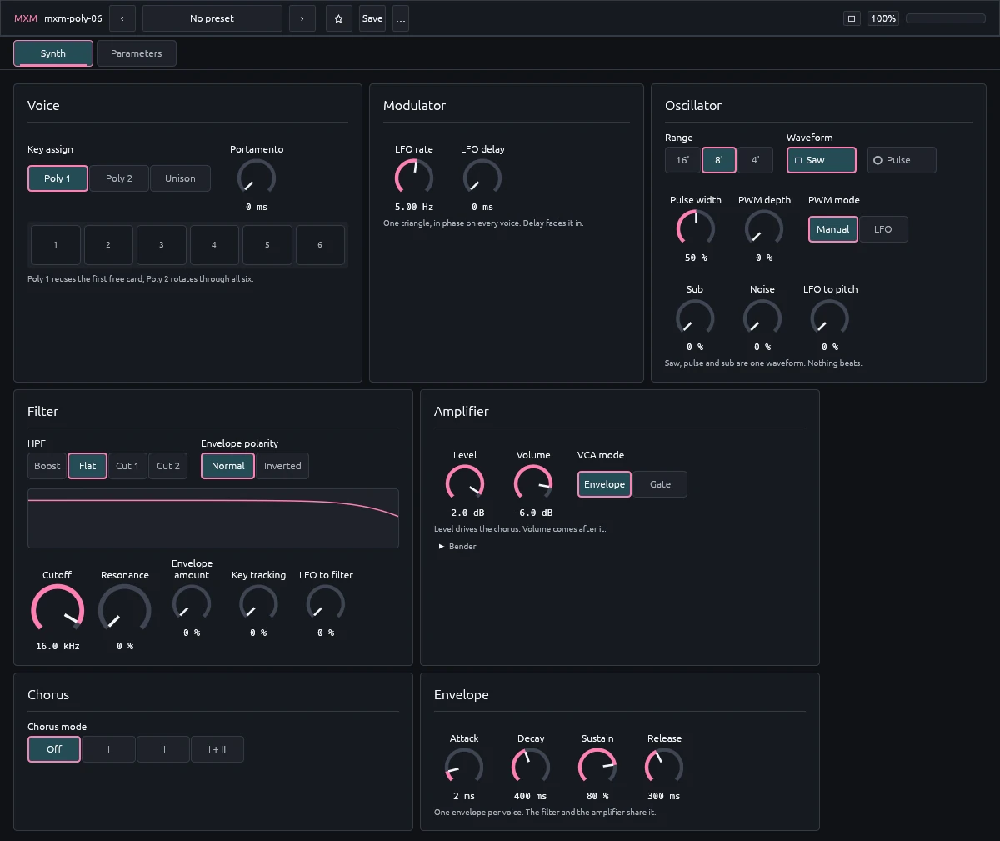This screenshot has height=841, width=1000.
Task: Click the window size square icon
Action: pos(852,18)
